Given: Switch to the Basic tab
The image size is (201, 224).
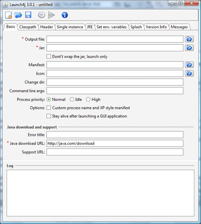Looking at the screenshot, I should pos(11,27).
